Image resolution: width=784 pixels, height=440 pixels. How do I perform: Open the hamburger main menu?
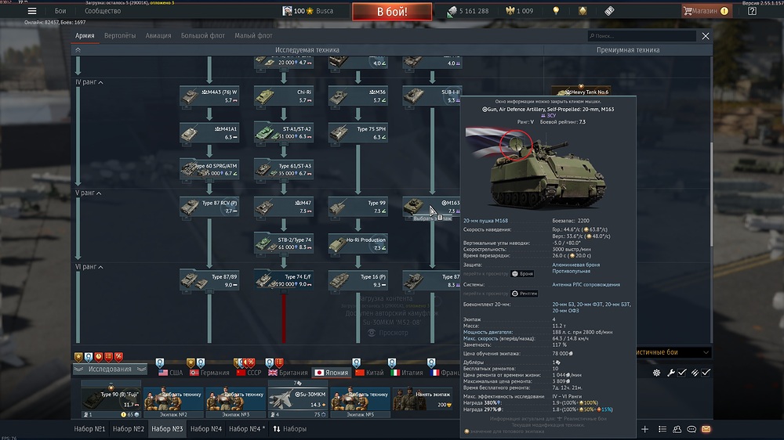(32, 11)
